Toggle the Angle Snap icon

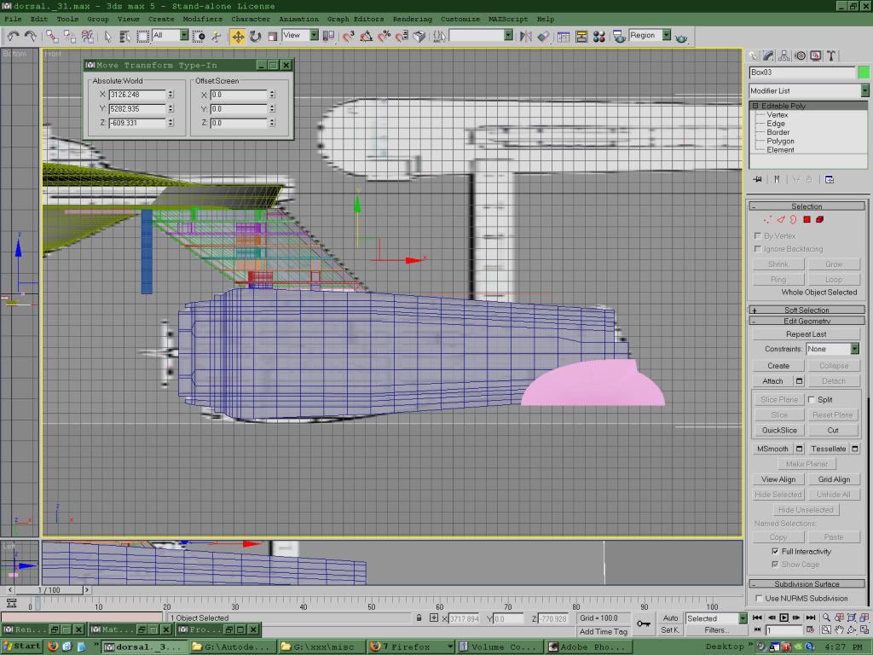[x=367, y=37]
